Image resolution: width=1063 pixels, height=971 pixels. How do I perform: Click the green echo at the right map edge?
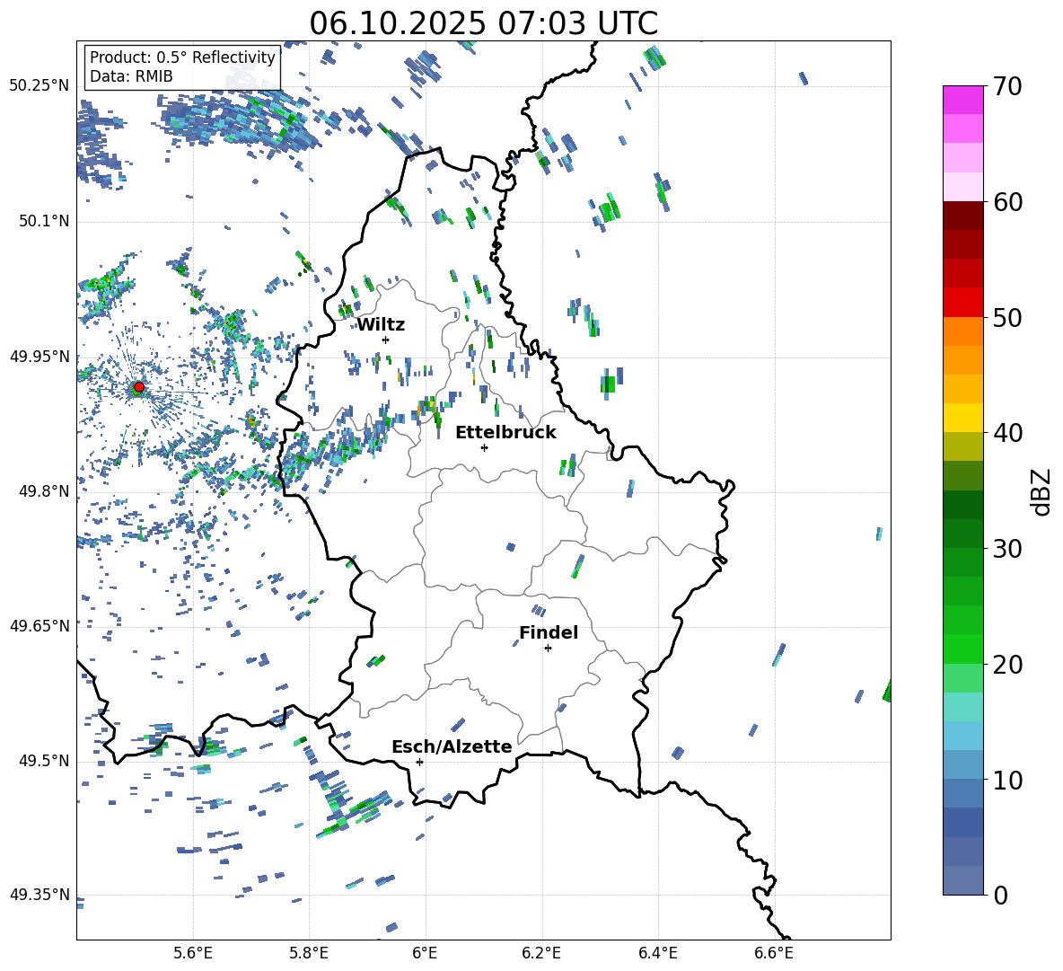pyautogui.click(x=887, y=690)
